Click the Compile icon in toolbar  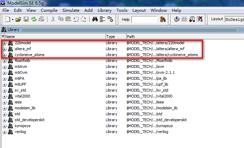[177, 20]
